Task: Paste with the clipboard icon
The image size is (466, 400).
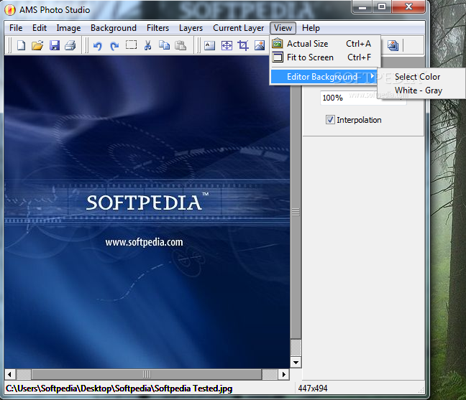Action: click(x=181, y=45)
